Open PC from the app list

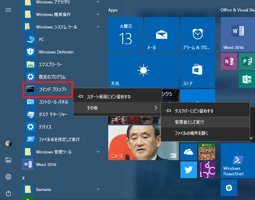63,39
